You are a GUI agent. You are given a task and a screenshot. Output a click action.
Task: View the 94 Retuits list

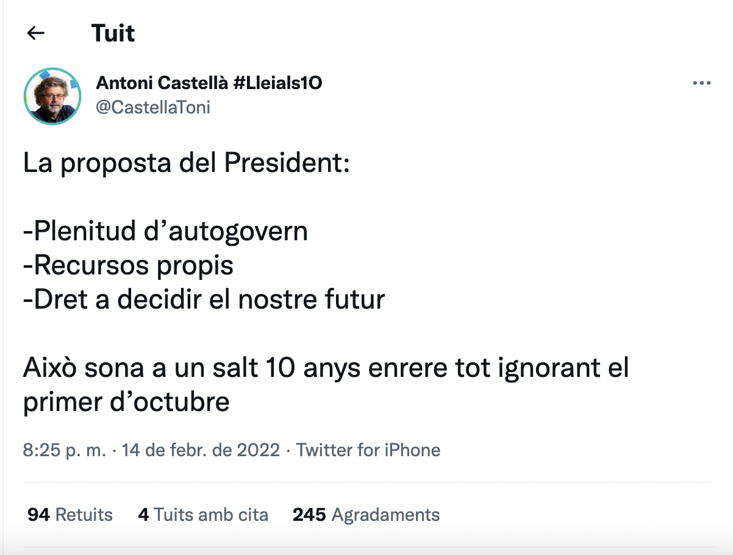70,515
